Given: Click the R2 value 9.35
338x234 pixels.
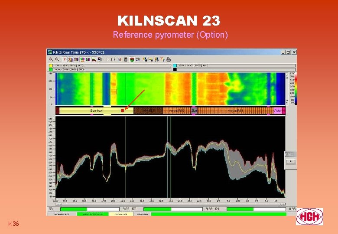Looking at the screenshot, I should point(209,209).
